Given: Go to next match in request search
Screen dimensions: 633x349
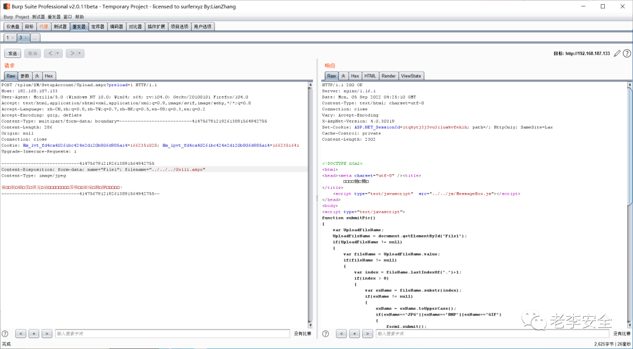Looking at the screenshot, I should pos(47,334).
